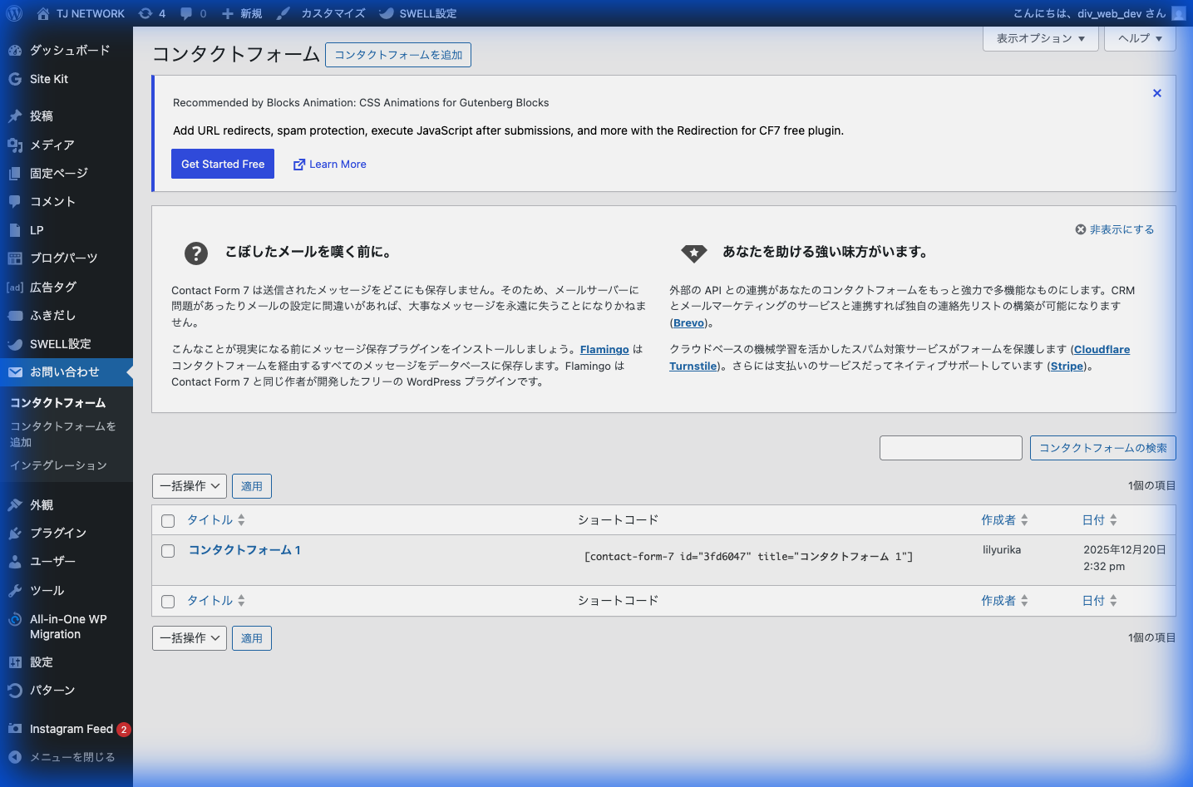
Task: Open the Flamingo plugin link
Action: point(604,349)
